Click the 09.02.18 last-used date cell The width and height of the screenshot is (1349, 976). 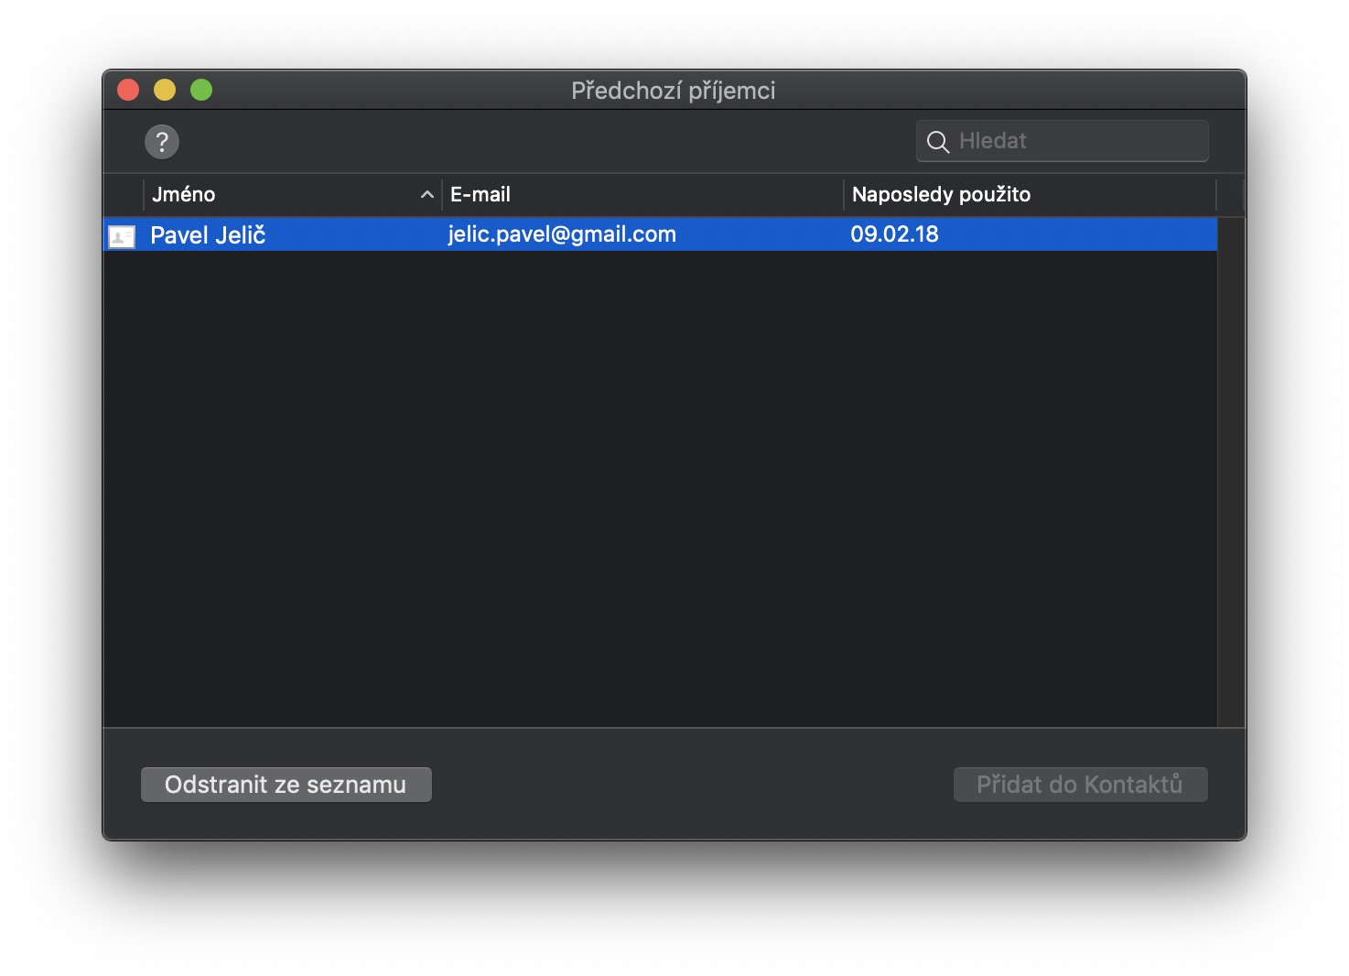click(x=894, y=234)
